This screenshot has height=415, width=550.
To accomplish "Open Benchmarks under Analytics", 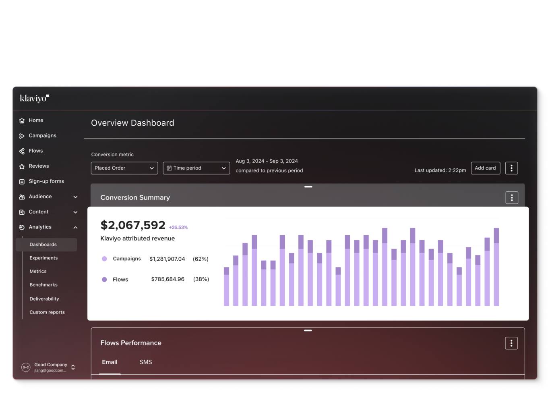I will (43, 285).
